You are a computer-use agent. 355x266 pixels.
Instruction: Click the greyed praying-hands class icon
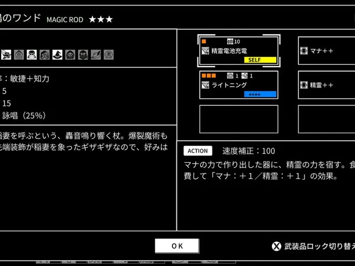click(44, 55)
